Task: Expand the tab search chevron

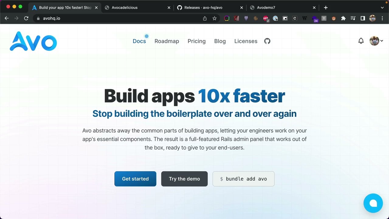Action: 382,8
